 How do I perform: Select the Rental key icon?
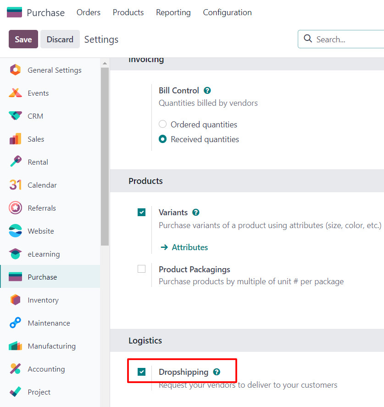point(15,162)
